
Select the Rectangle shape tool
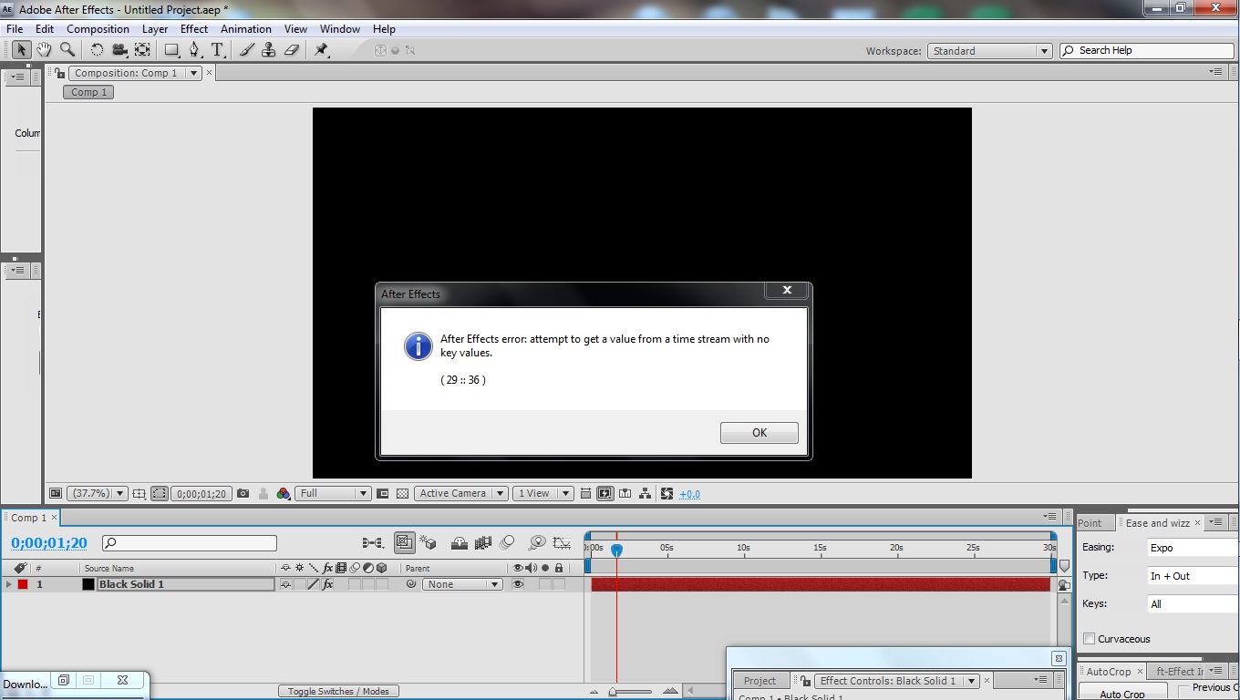coord(171,50)
